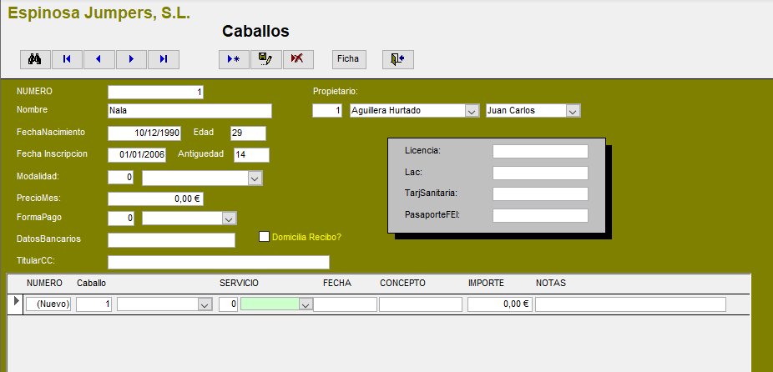773x372 pixels.
Task: Jump to the last record
Action: point(164,59)
